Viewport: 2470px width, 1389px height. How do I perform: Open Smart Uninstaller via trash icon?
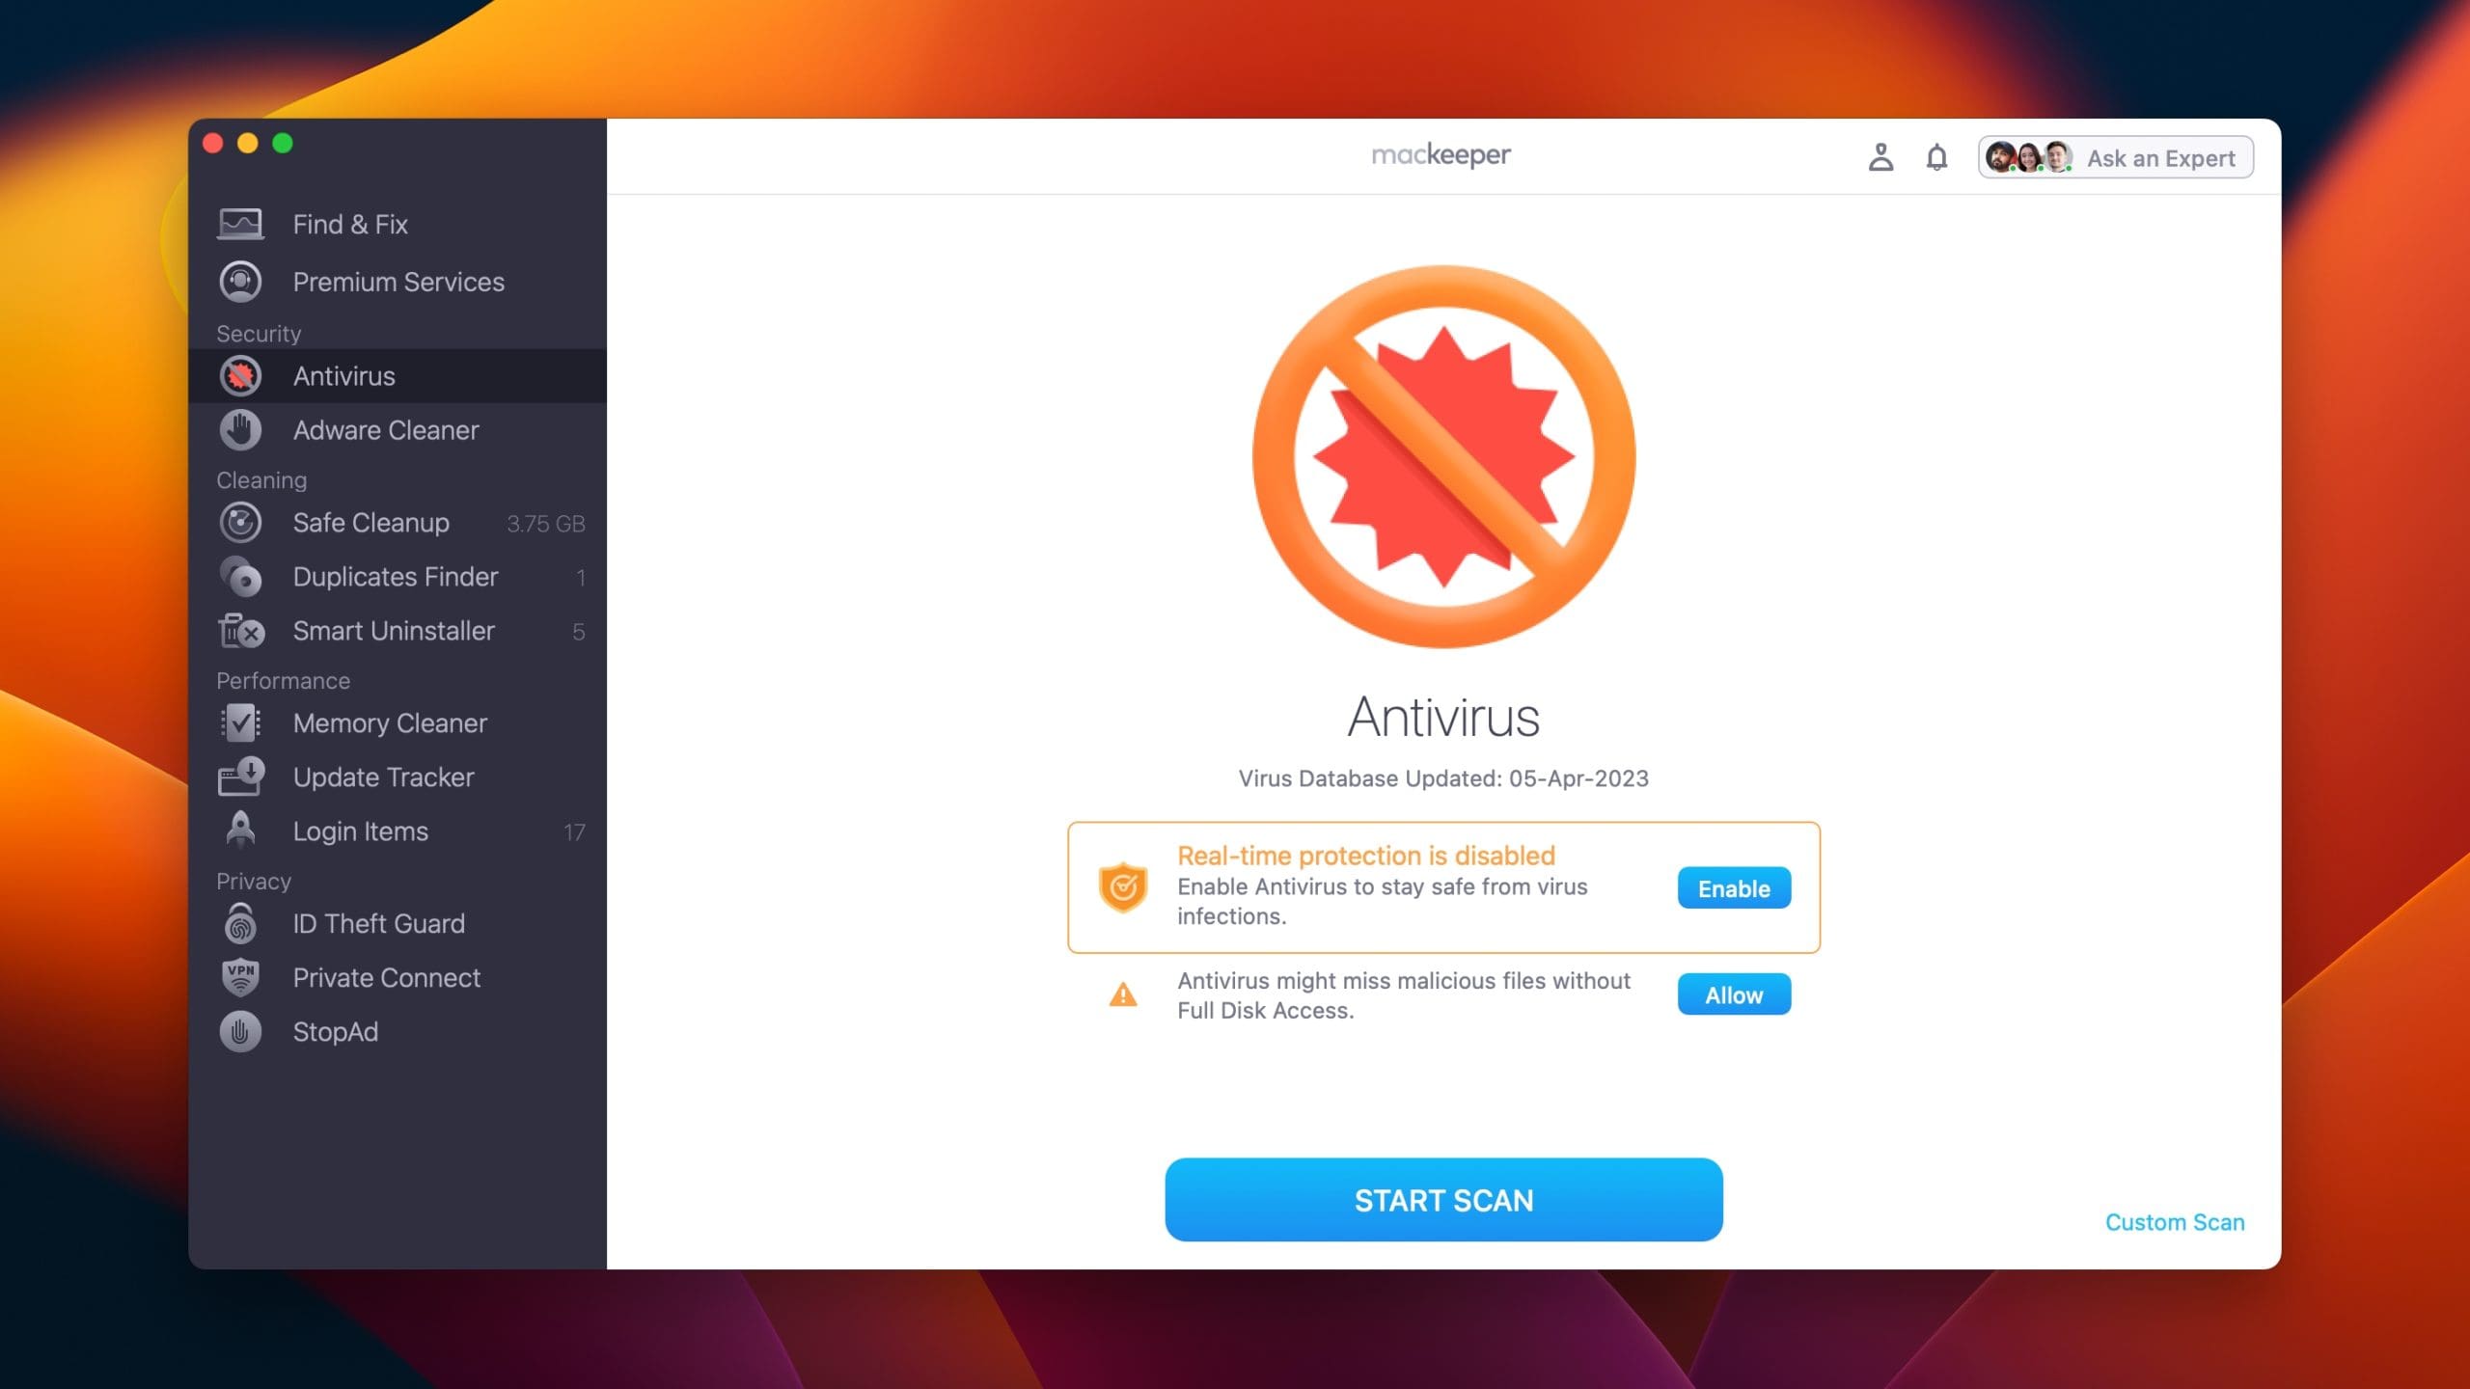pyautogui.click(x=240, y=631)
